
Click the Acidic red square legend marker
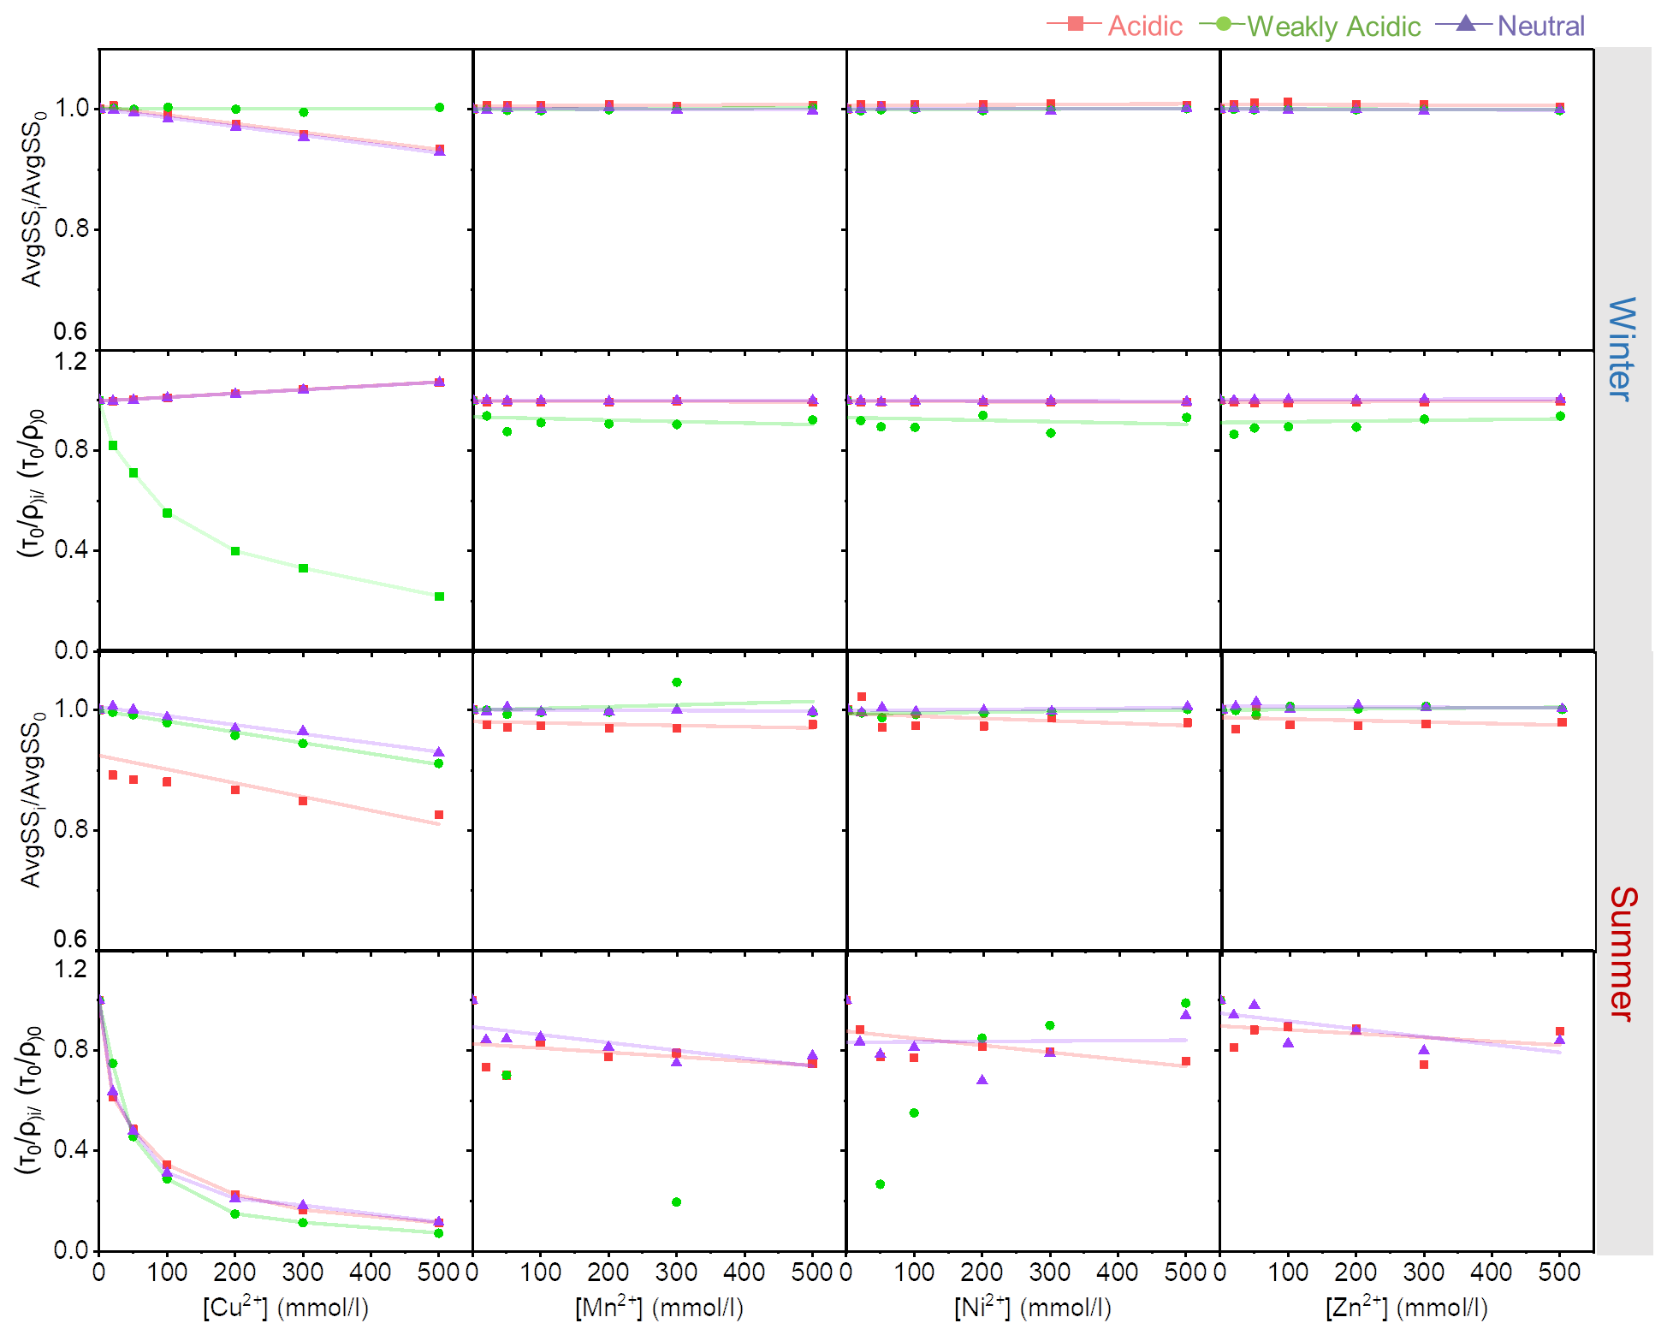pyautogui.click(x=1076, y=24)
